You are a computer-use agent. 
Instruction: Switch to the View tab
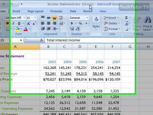[x=103, y=11]
